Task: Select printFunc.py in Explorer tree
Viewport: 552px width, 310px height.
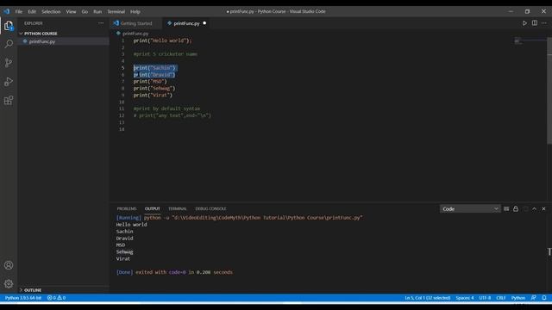Action: tap(63, 41)
